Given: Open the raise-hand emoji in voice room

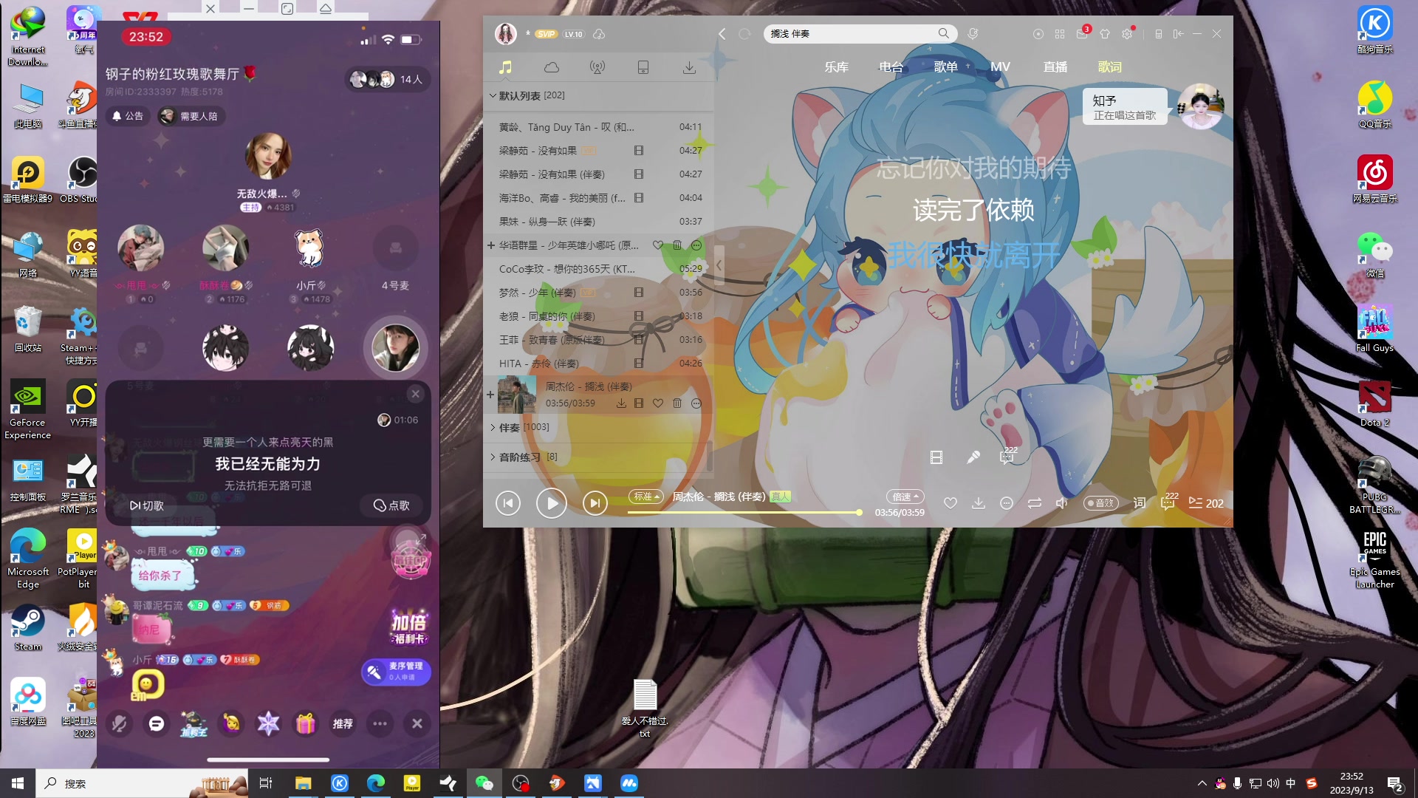Looking at the screenshot, I should 232,723.
